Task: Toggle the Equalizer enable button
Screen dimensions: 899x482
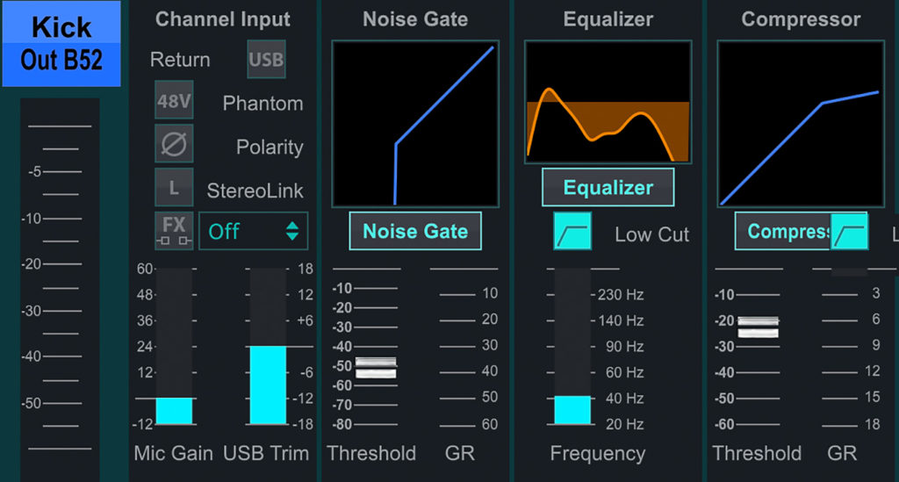Action: [608, 187]
